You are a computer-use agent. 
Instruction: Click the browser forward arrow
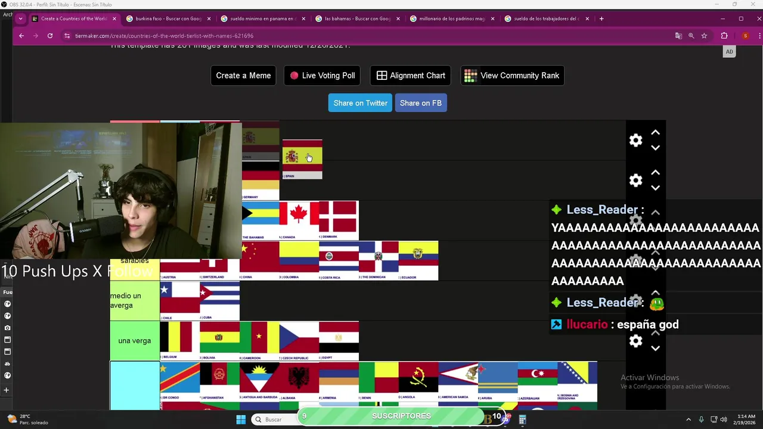coord(36,36)
